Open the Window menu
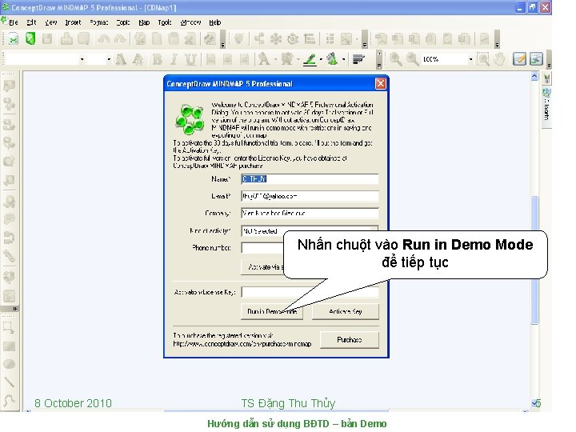This screenshot has height=432, width=576. pyautogui.click(x=190, y=22)
